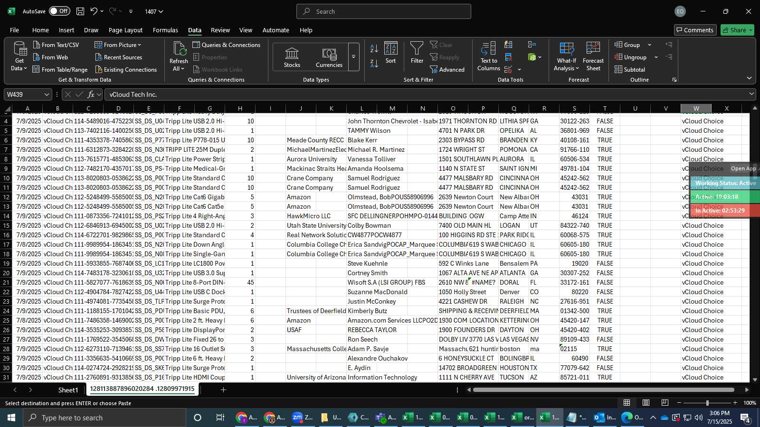The height and width of the screenshot is (427, 760).
Task: Click the Open App overlay button
Action: coord(743,168)
